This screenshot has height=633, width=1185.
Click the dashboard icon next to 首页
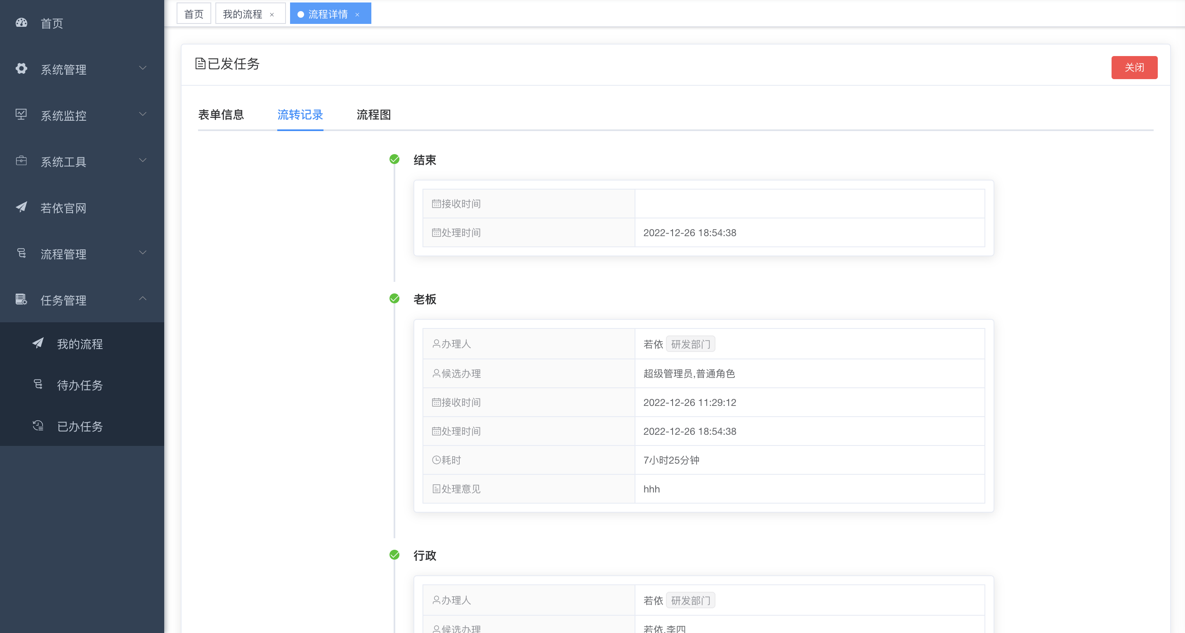(21, 23)
